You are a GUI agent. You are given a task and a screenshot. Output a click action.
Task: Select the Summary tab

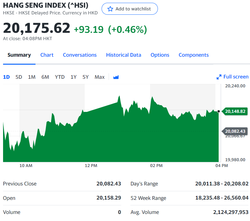[x=19, y=55]
